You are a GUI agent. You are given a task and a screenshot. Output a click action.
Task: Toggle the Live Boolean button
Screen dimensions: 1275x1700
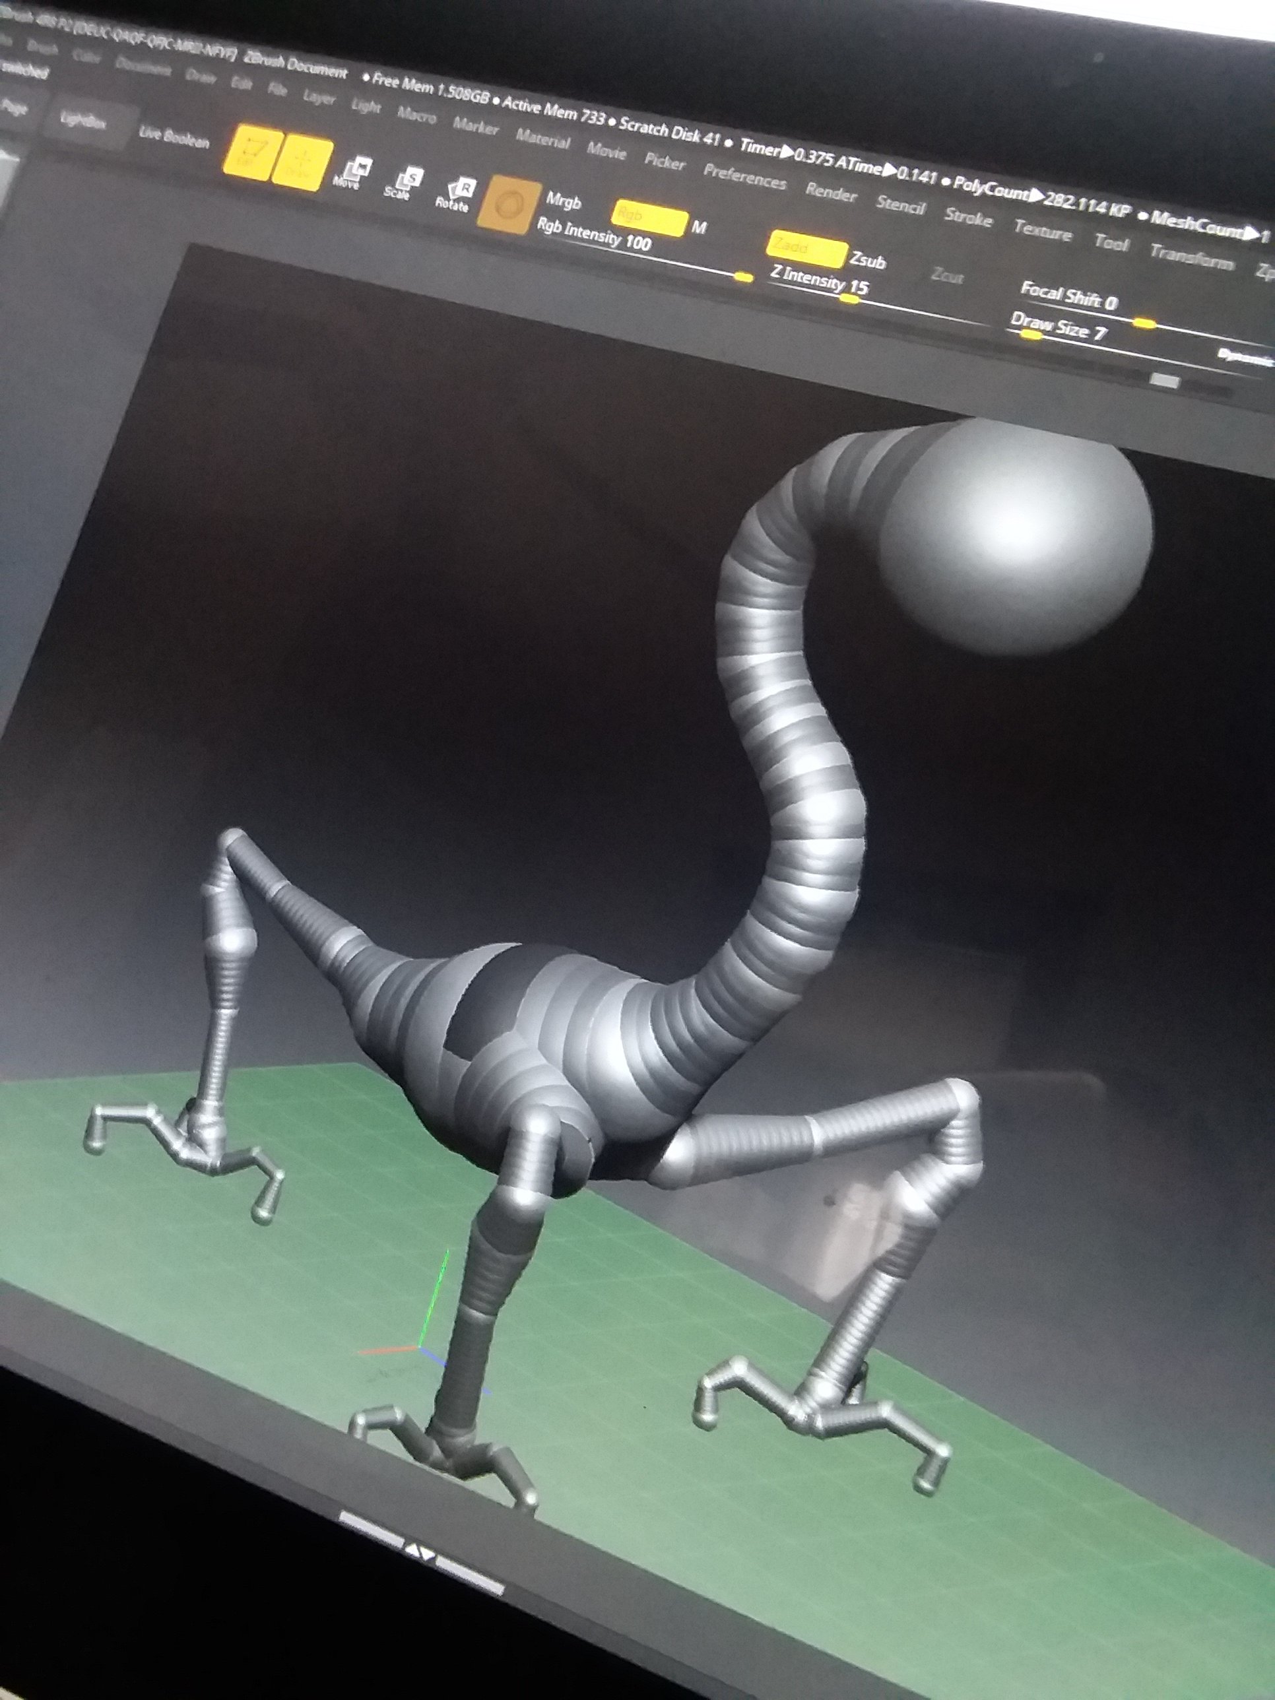pyautogui.click(x=174, y=137)
